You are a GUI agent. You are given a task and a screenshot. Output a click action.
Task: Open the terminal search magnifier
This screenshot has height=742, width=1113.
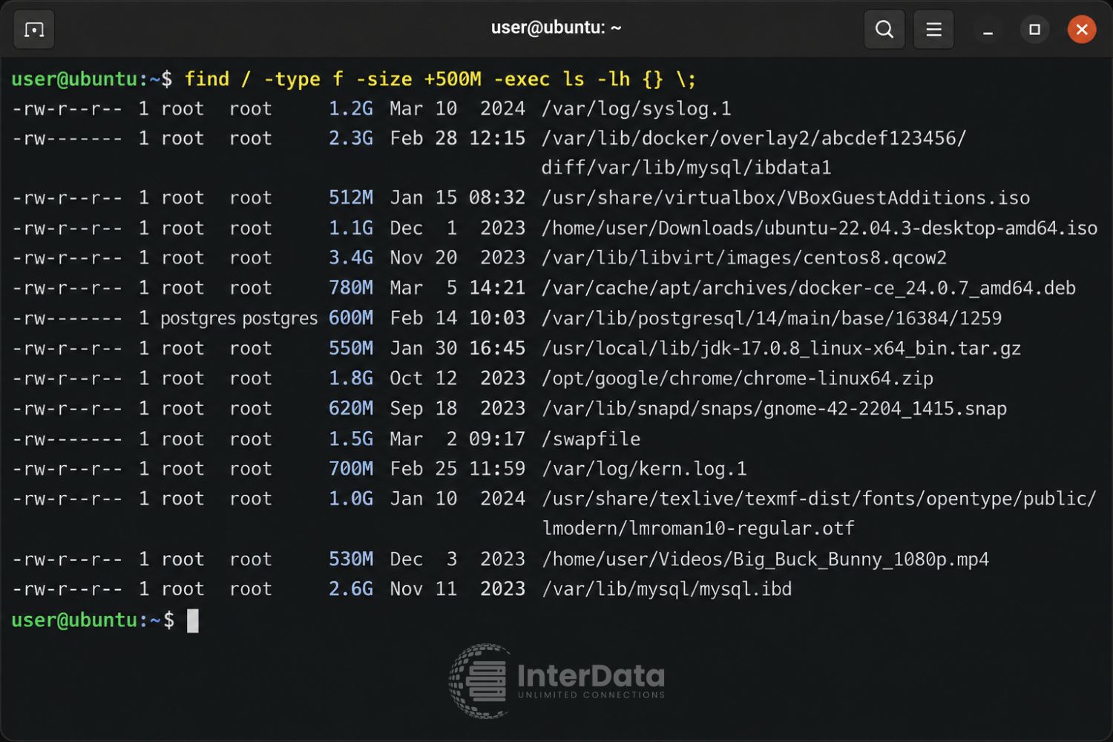(x=884, y=30)
